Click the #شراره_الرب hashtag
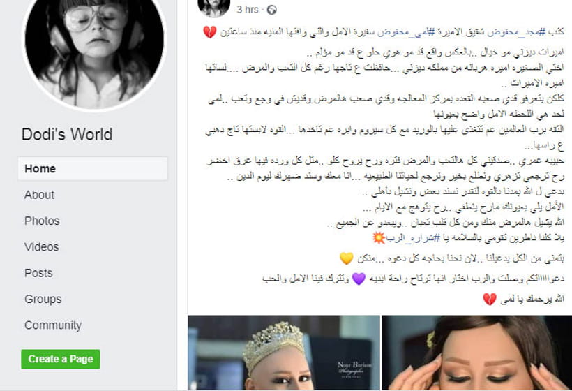This screenshot has height=391, width=572. coord(414,238)
